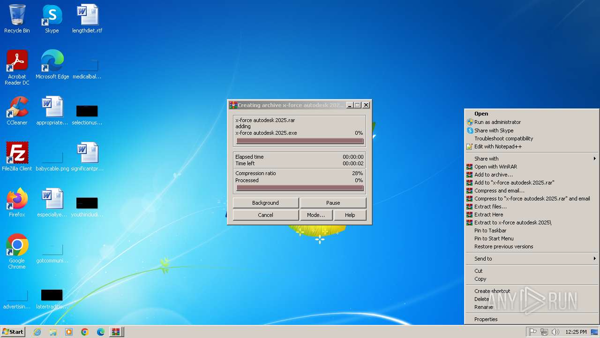Choose Run as administrator
The image size is (600, 338).
point(532,122)
